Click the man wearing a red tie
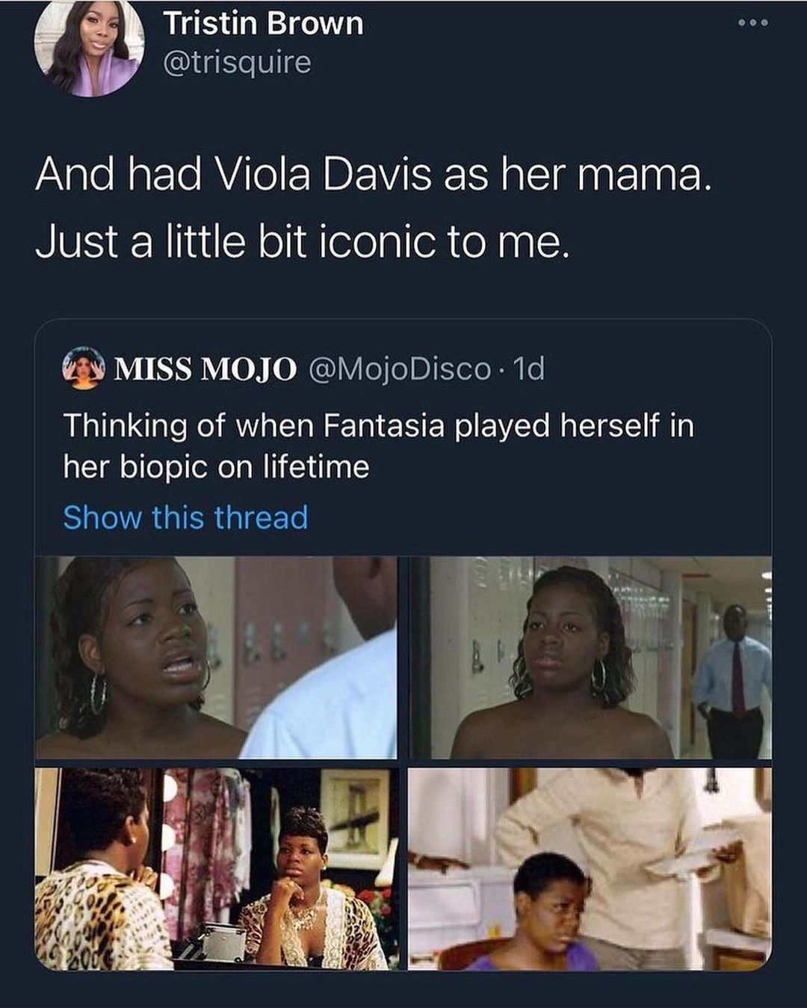The image size is (807, 1008). pos(732,680)
